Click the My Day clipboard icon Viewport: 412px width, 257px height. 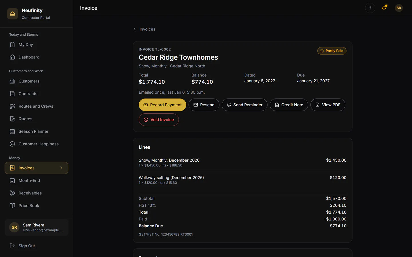(x=12, y=45)
